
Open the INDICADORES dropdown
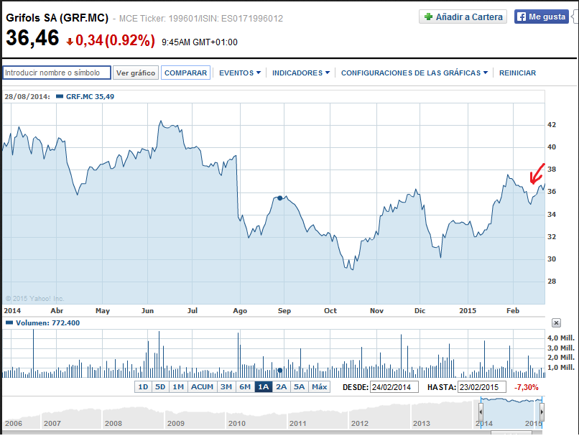click(x=300, y=73)
